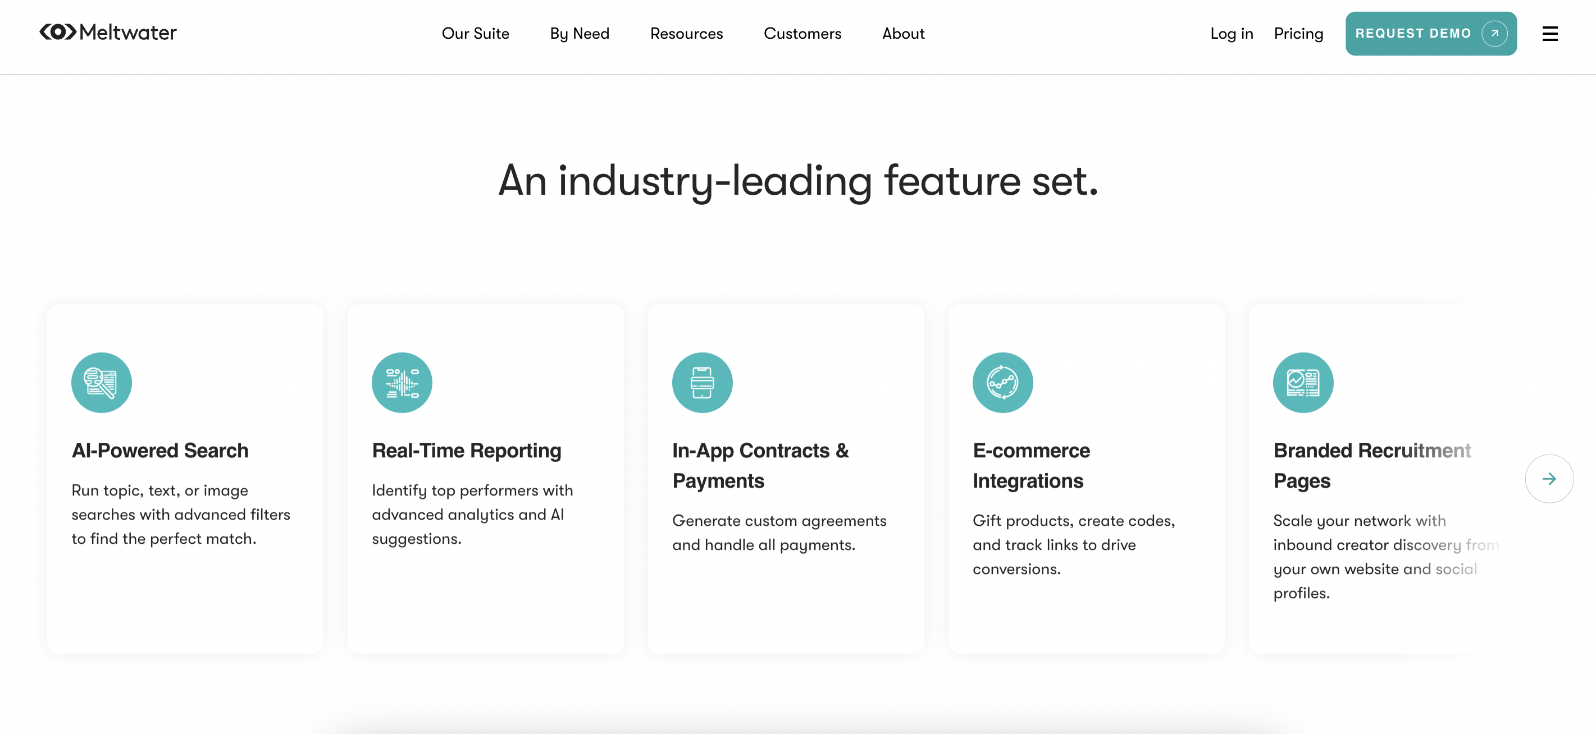Viewport: 1596px width, 734px height.
Task: Click the Meltwater logo
Action: [108, 32]
